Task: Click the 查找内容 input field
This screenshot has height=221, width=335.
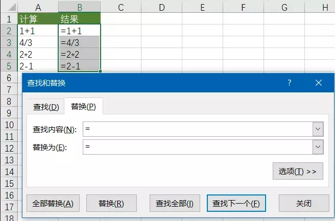Action: tap(197, 130)
